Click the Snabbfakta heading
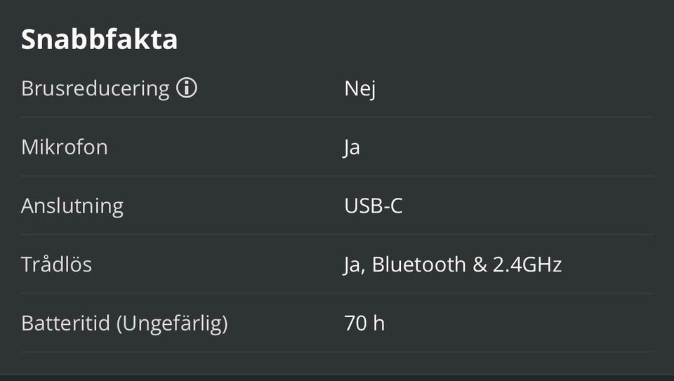674x381 pixels. (99, 39)
